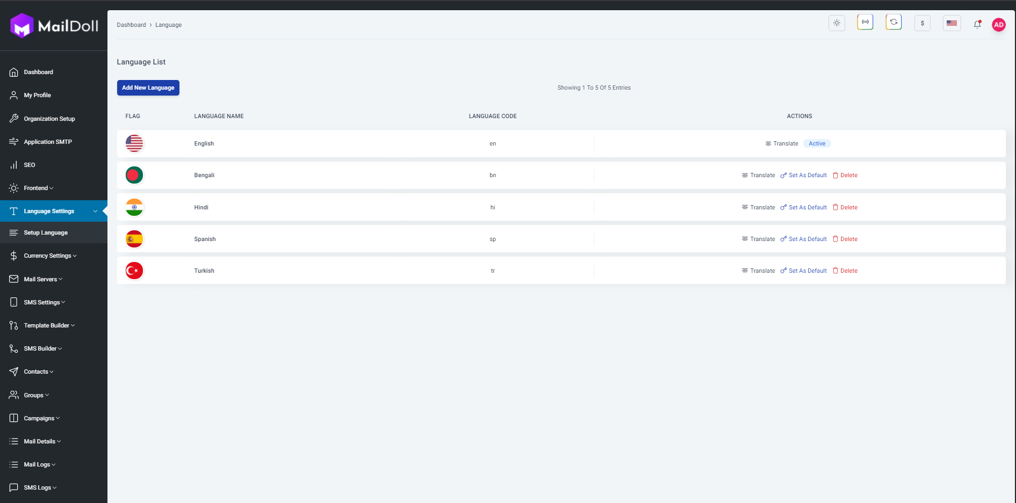The image size is (1016, 503).
Task: Expand SMS Builder submenu
Action: point(43,348)
